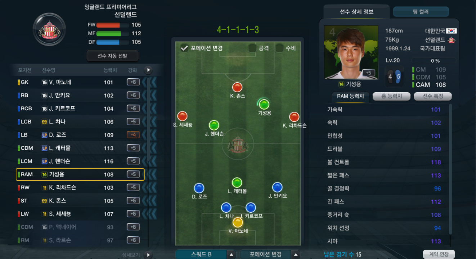Select K. 존스 striker marker on pitch
This screenshot has width=476, height=259.
click(237, 87)
